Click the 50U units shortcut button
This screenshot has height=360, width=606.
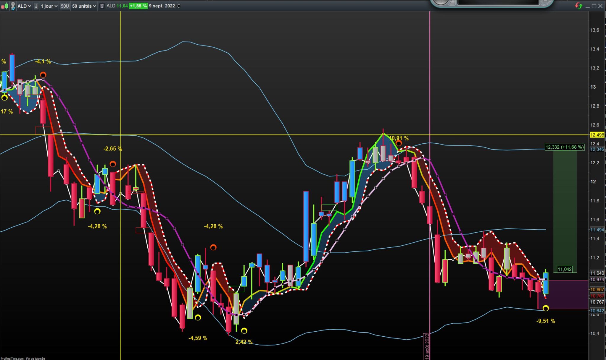click(x=65, y=6)
